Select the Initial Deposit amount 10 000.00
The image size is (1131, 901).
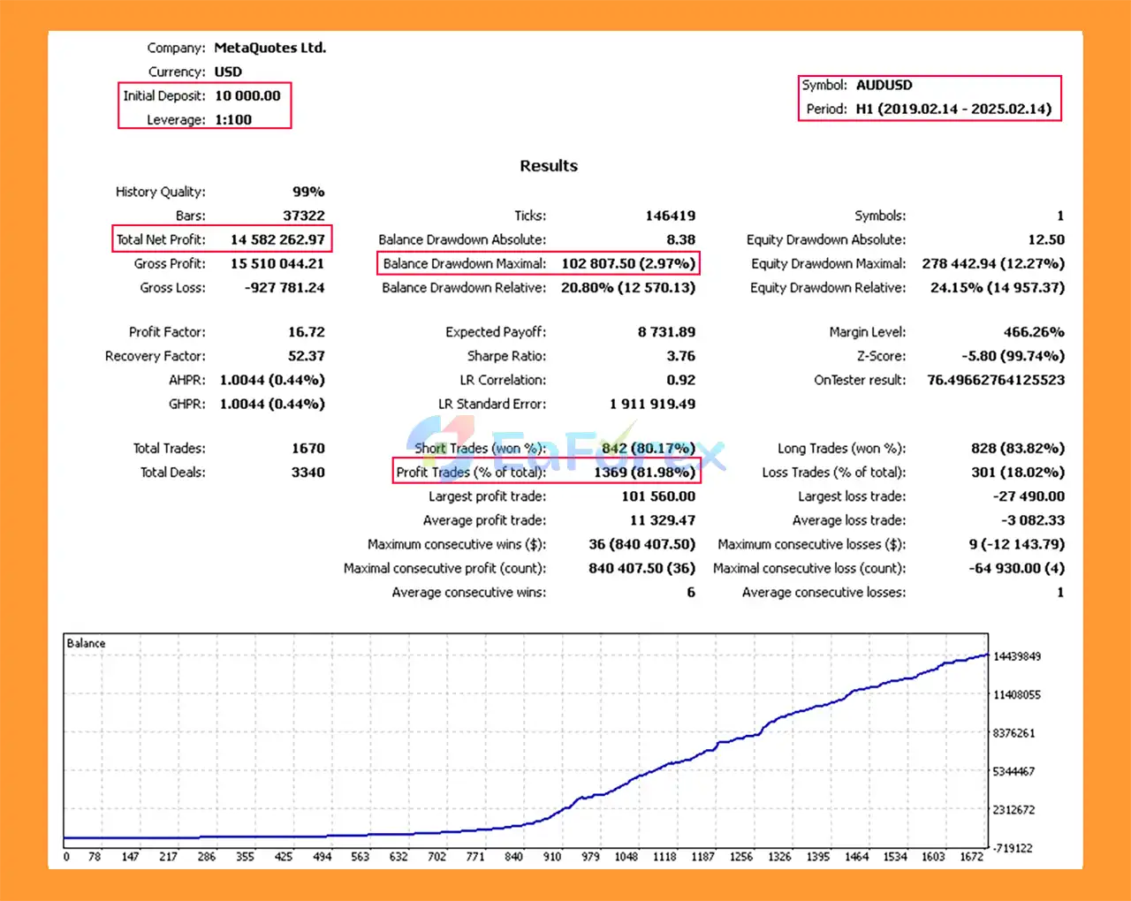click(247, 95)
